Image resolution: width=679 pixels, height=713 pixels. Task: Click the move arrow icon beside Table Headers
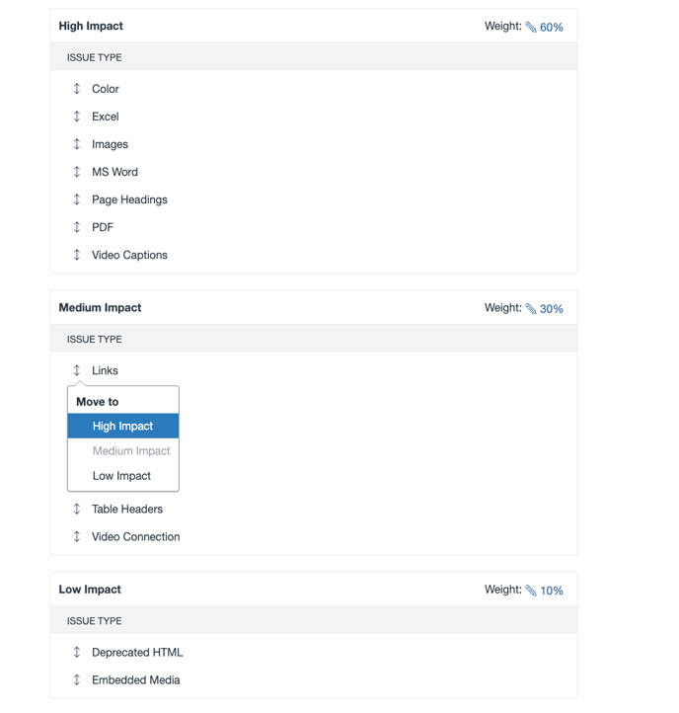click(77, 510)
